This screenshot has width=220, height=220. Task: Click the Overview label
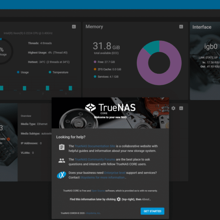click(x=26, y=116)
